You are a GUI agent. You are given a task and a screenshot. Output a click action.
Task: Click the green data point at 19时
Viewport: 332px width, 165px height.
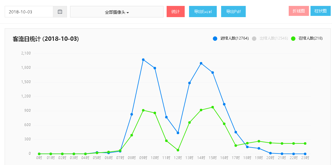click(259, 141)
